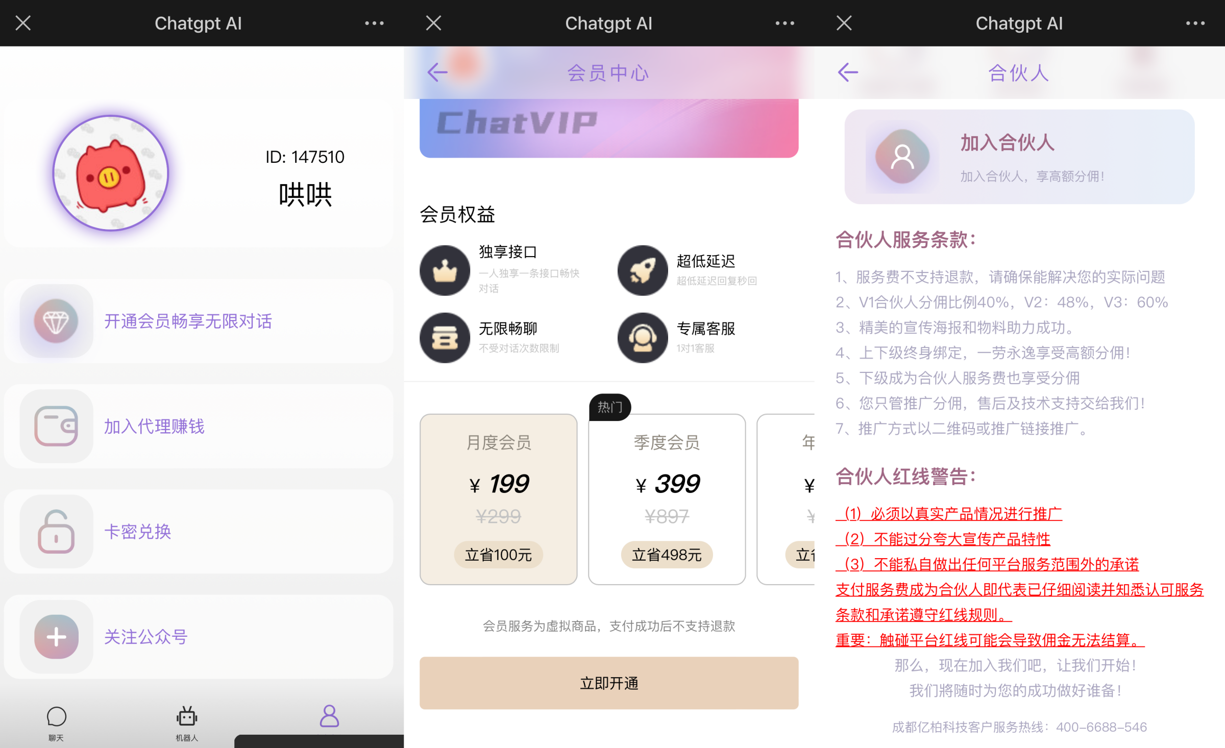Screen dimensions: 1225x748
Task: Open more options in middle Chatgpt AI header
Action: tap(785, 23)
